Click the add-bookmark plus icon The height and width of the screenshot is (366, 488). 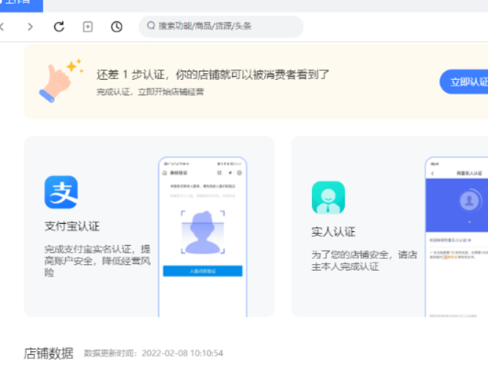coord(88,26)
